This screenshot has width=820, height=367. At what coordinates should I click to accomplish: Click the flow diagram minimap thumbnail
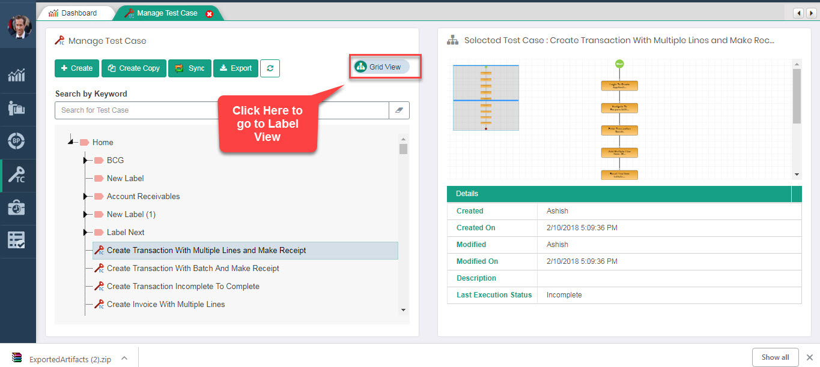486,97
